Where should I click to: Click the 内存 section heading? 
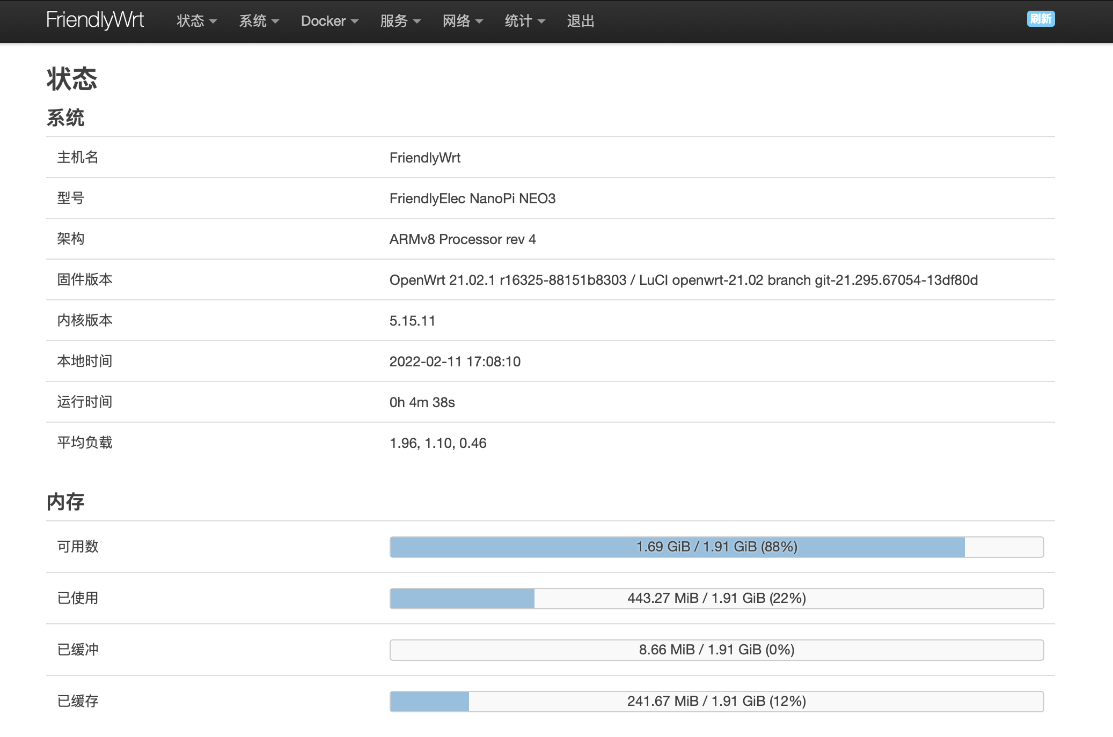(x=65, y=502)
